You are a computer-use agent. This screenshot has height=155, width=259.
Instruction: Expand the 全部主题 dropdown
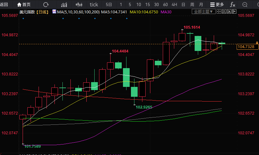click(x=204, y=11)
